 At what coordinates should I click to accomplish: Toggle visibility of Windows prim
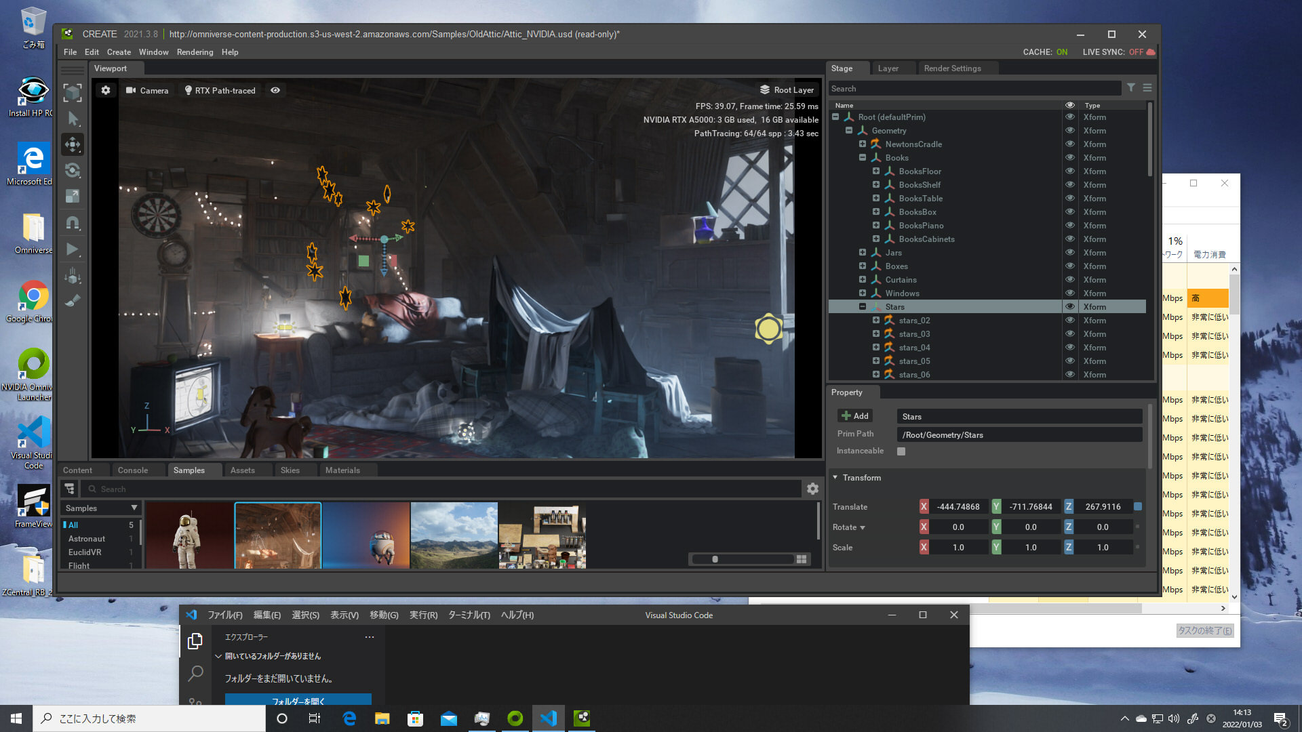pyautogui.click(x=1070, y=293)
